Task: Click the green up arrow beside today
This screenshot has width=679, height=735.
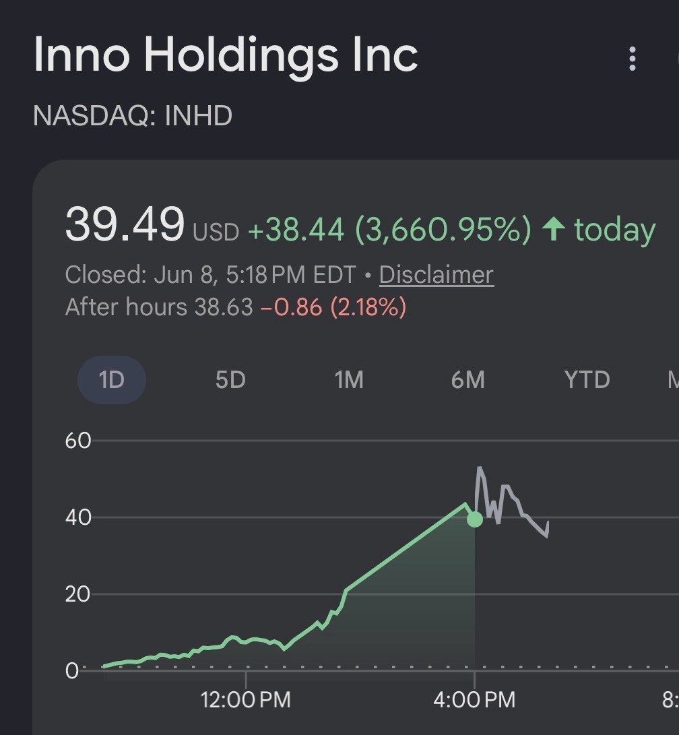Action: 554,229
